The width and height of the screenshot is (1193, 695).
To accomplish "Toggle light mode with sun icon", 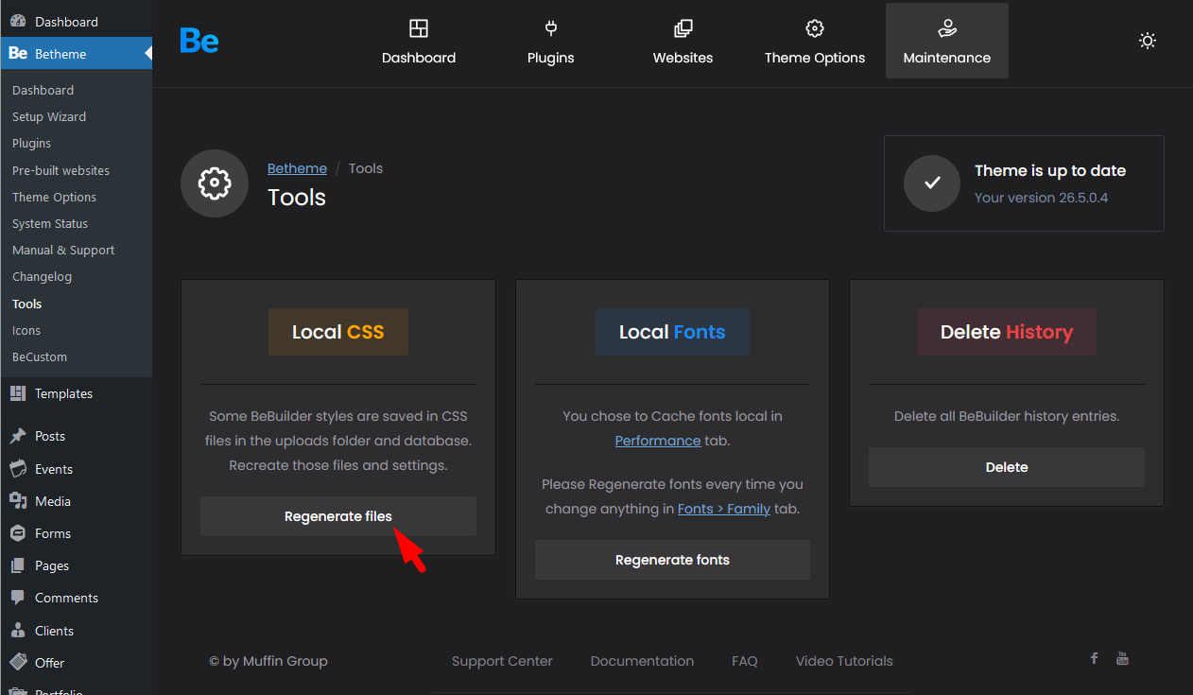I will click(1147, 41).
